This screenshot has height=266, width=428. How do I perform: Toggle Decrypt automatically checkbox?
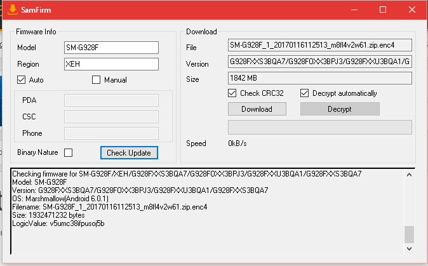(304, 93)
